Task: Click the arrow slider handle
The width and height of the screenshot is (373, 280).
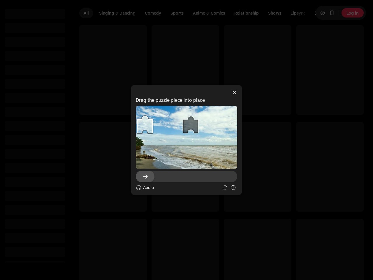Action: (x=145, y=176)
